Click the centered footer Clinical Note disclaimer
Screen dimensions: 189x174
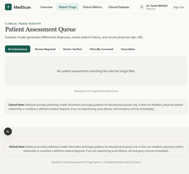point(96,149)
